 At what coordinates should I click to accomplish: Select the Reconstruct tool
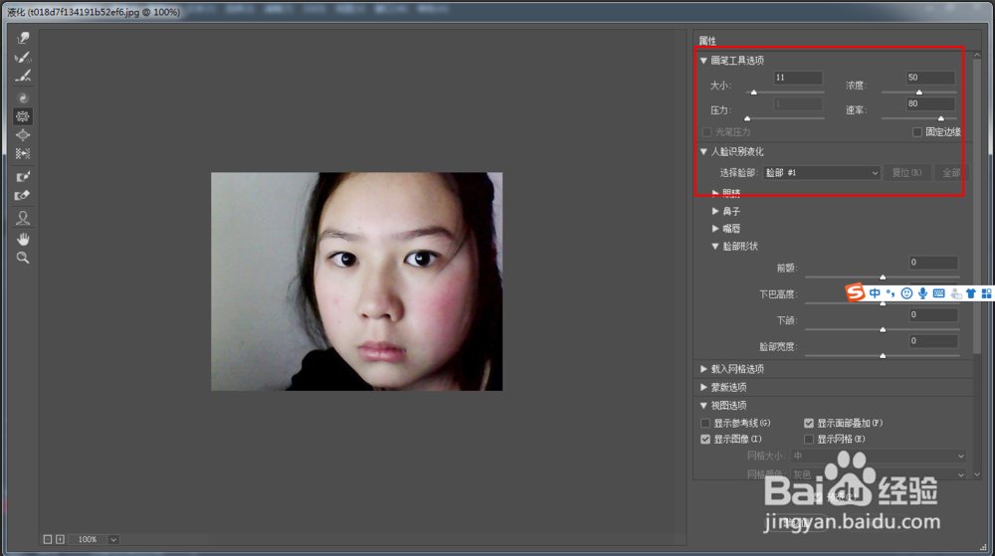click(x=23, y=57)
